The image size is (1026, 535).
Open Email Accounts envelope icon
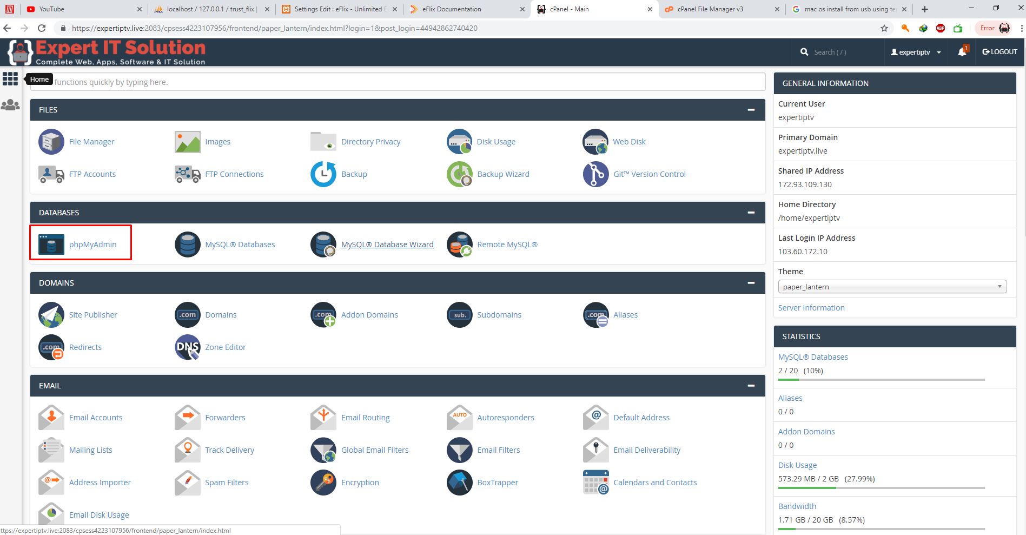tap(51, 418)
